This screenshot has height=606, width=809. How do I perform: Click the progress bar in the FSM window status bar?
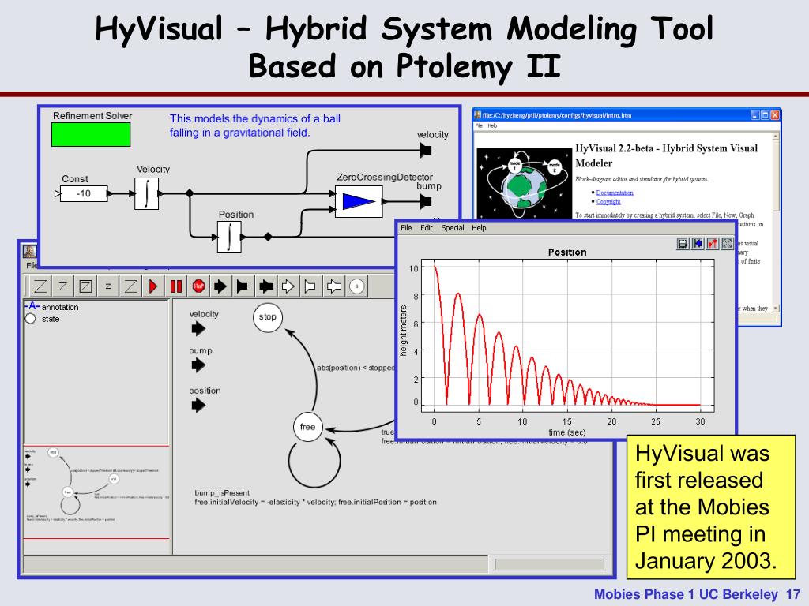point(549,564)
